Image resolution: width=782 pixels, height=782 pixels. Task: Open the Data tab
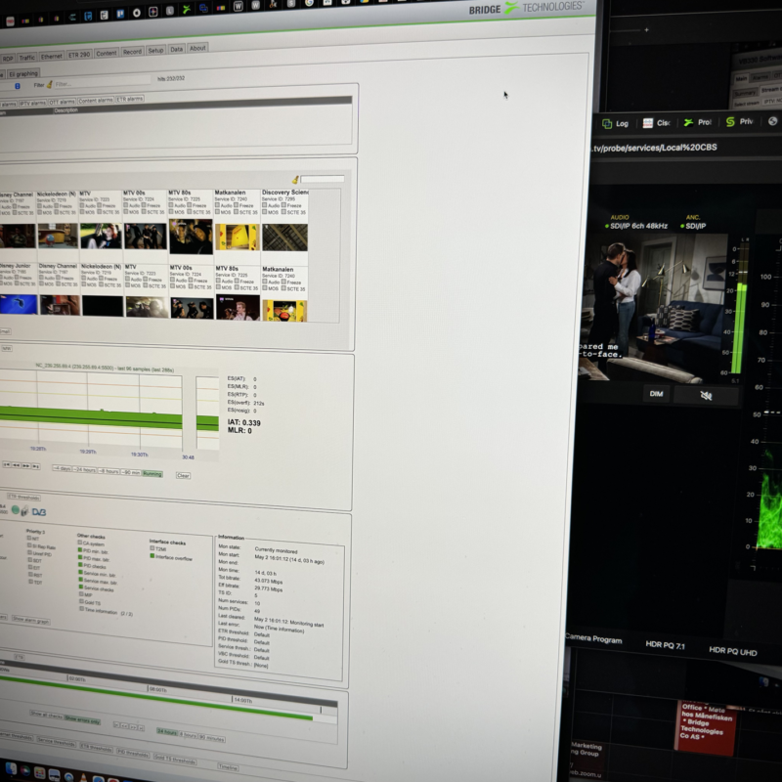coord(177,49)
